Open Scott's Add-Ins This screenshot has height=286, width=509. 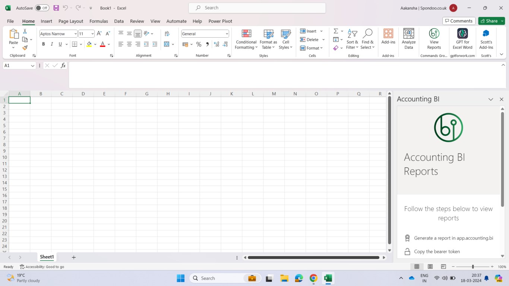pos(486,39)
